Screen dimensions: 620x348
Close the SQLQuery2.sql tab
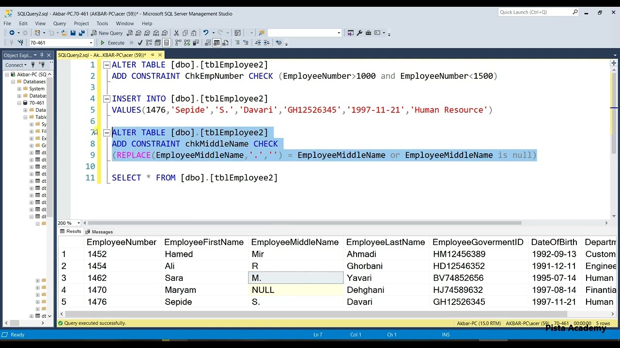[x=160, y=55]
